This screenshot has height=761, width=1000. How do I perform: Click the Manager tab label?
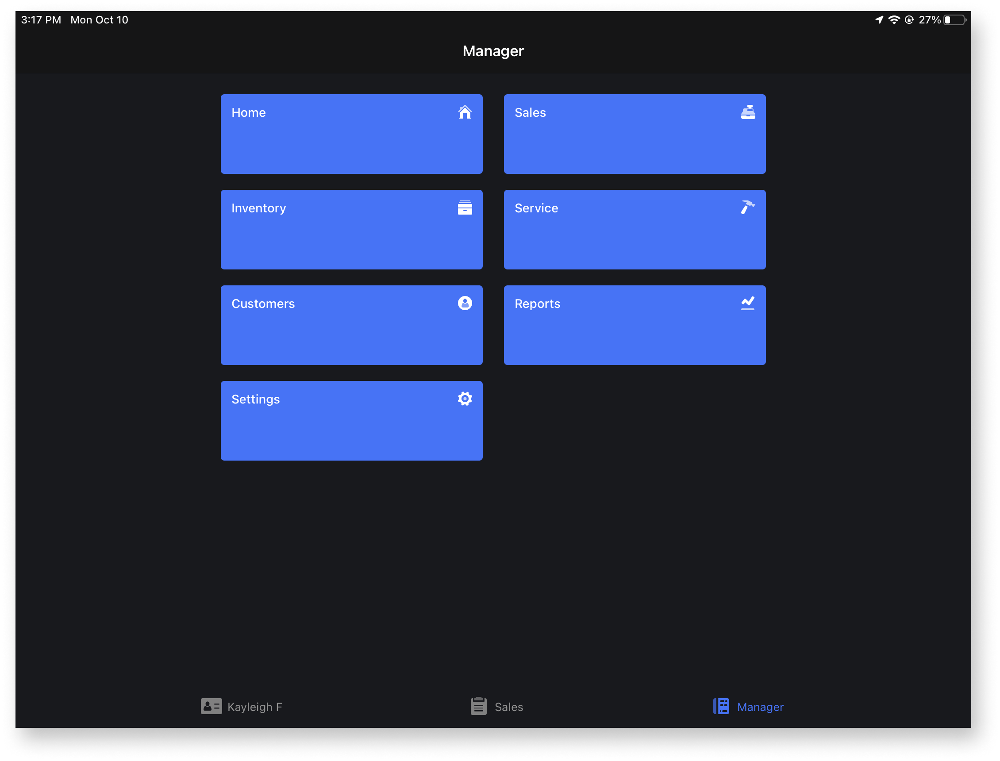pyautogui.click(x=761, y=707)
